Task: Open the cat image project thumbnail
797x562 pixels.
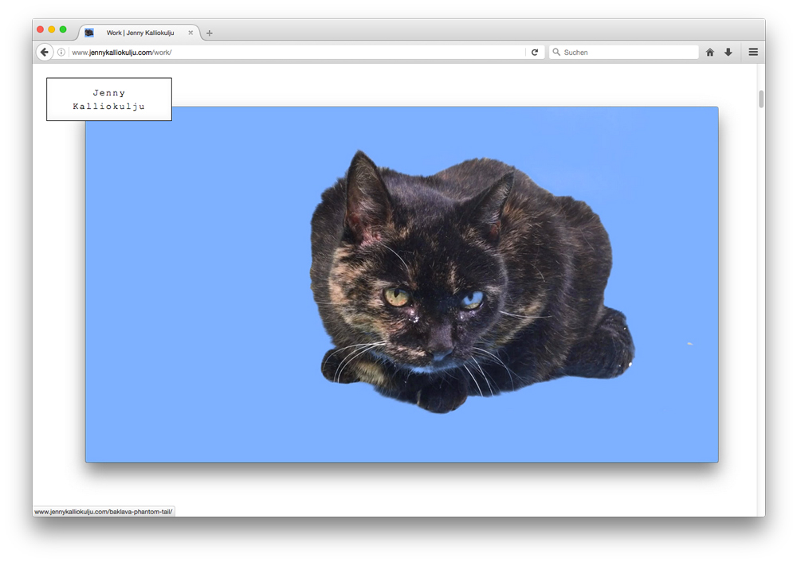Action: (402, 284)
